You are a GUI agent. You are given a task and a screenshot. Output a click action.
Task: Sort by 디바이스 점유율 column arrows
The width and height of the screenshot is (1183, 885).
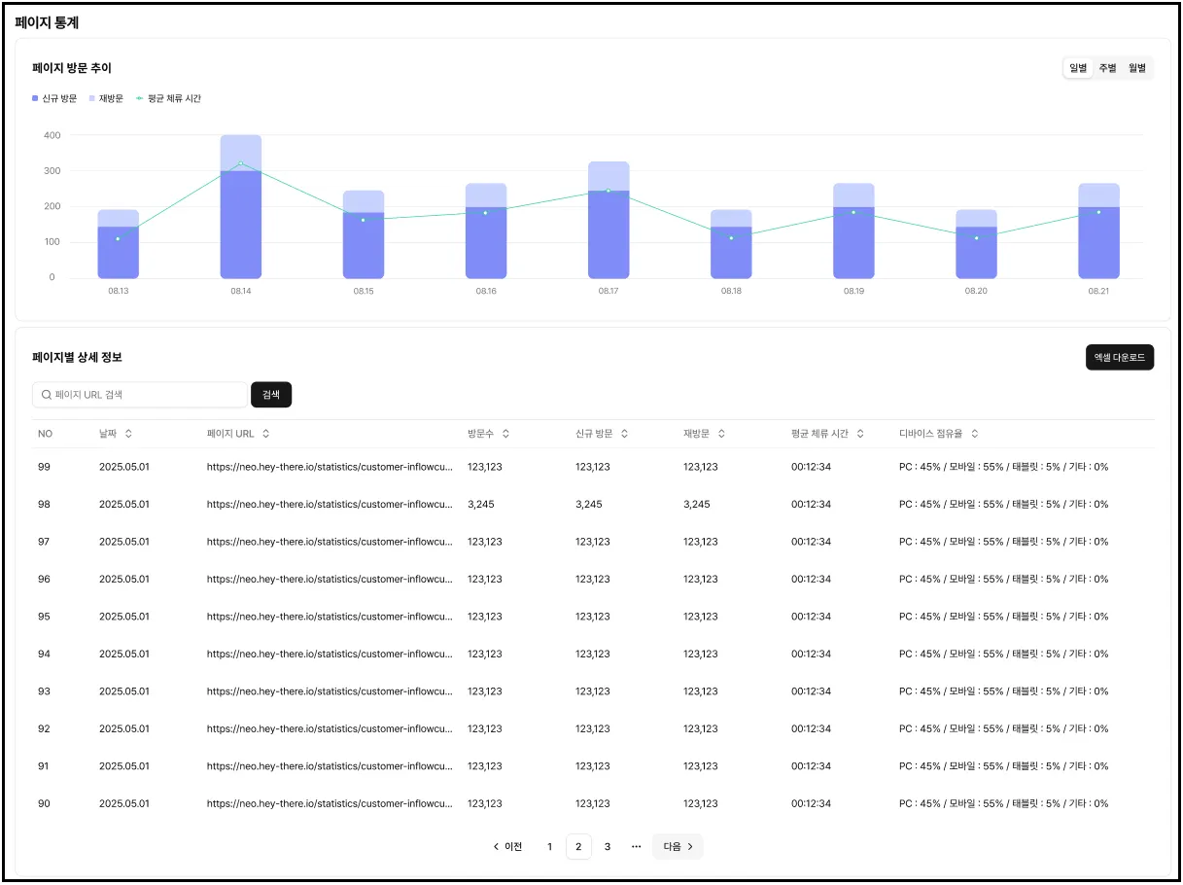975,434
